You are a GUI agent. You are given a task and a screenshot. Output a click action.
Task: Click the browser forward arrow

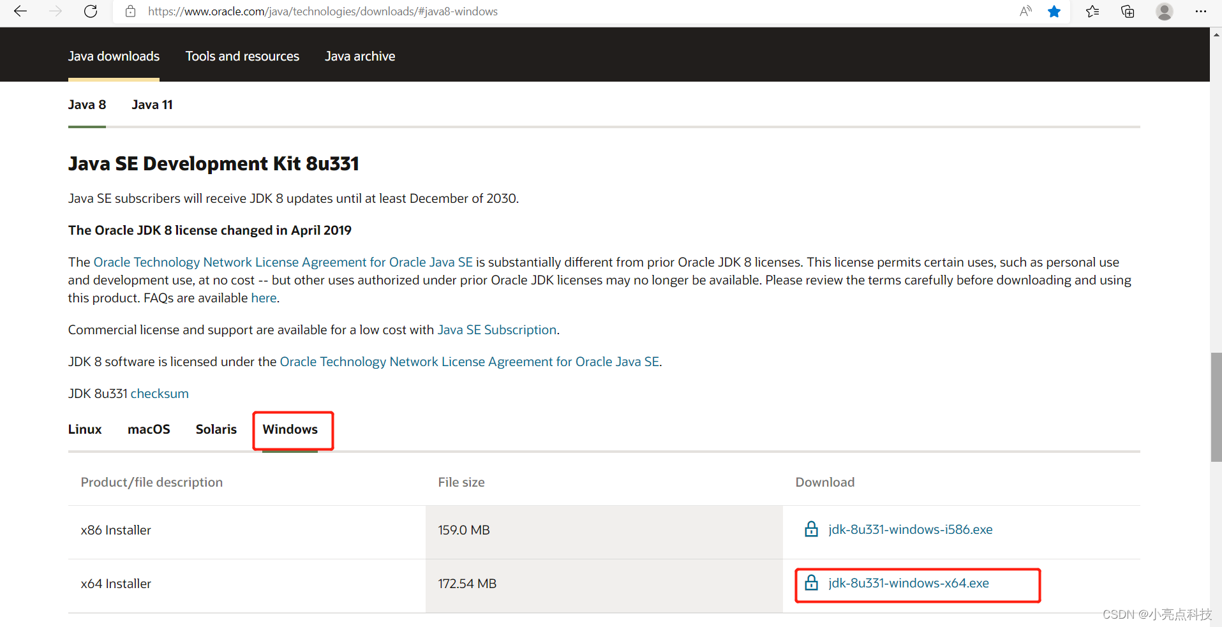(x=56, y=11)
